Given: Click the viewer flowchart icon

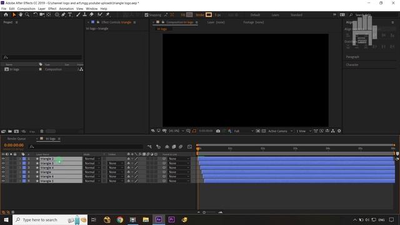Looking at the screenshot, I should click(x=333, y=131).
